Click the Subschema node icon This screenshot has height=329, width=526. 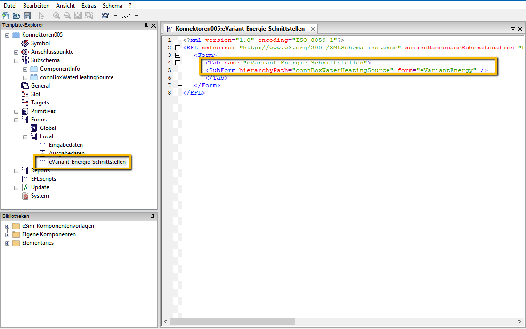pos(25,60)
